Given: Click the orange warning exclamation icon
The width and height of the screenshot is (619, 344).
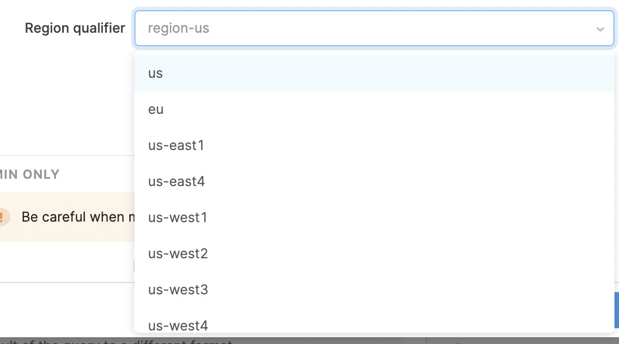Looking at the screenshot, I should point(2,217).
